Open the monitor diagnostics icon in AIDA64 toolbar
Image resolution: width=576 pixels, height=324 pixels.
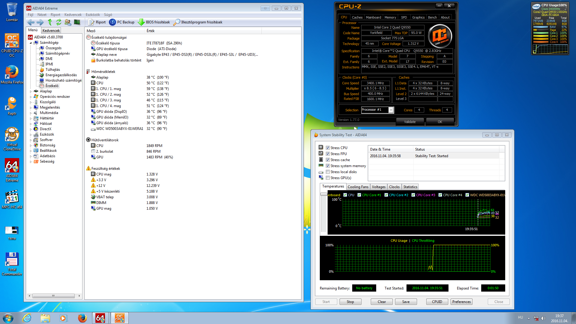coord(77,22)
